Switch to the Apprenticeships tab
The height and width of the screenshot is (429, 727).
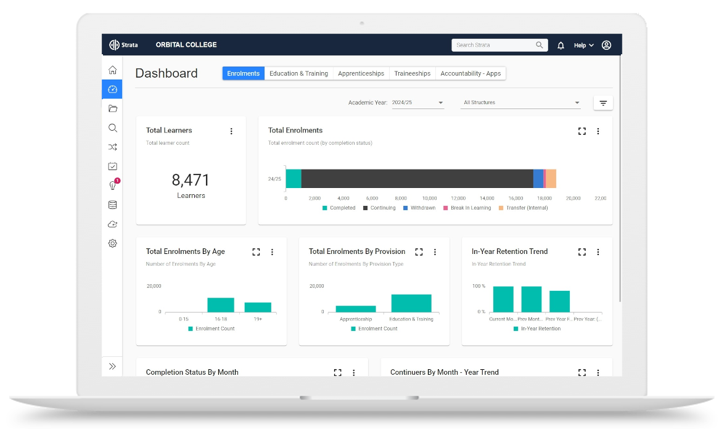361,73
